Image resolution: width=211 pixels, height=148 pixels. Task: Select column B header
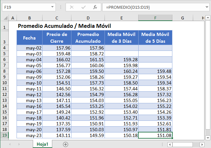(x=30, y=18)
